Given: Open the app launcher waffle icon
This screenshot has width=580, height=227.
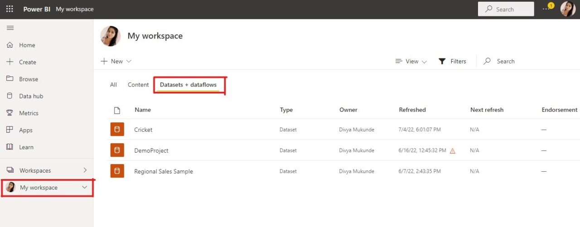Looking at the screenshot, I should [x=10, y=9].
